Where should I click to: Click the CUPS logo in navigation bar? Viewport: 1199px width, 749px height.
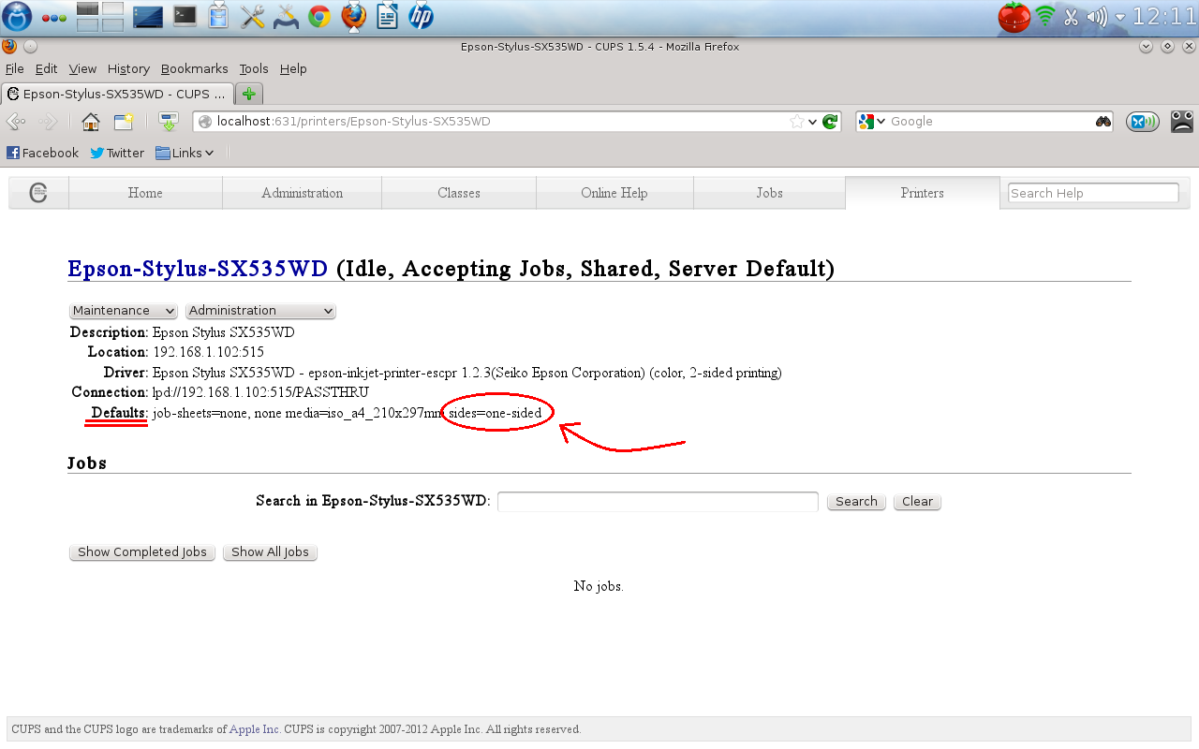(38, 193)
